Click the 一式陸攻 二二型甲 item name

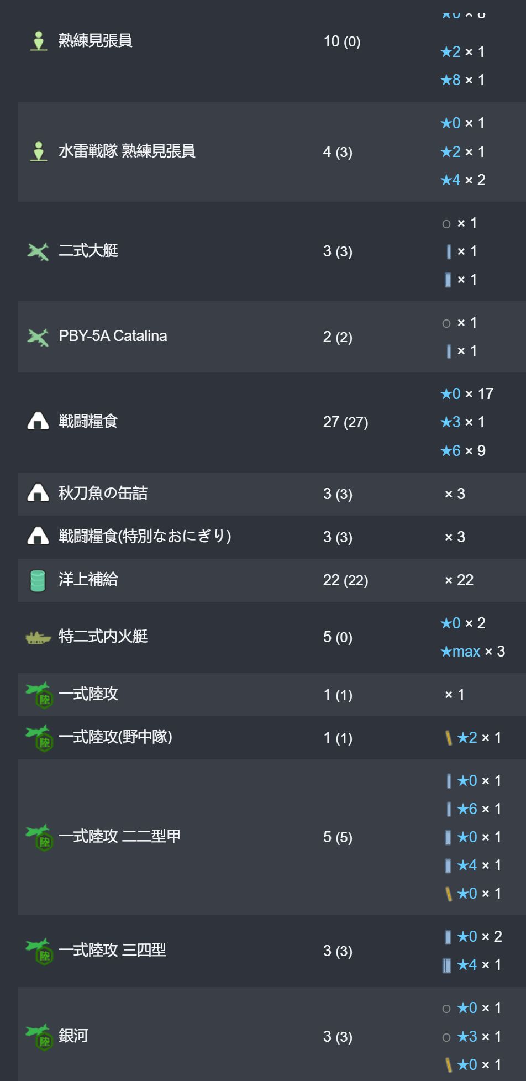(119, 837)
